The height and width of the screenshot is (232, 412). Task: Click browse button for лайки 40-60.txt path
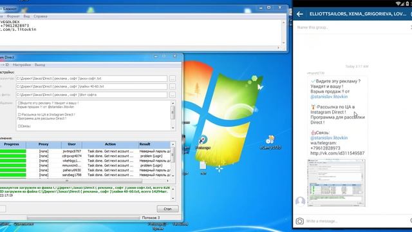(x=172, y=86)
